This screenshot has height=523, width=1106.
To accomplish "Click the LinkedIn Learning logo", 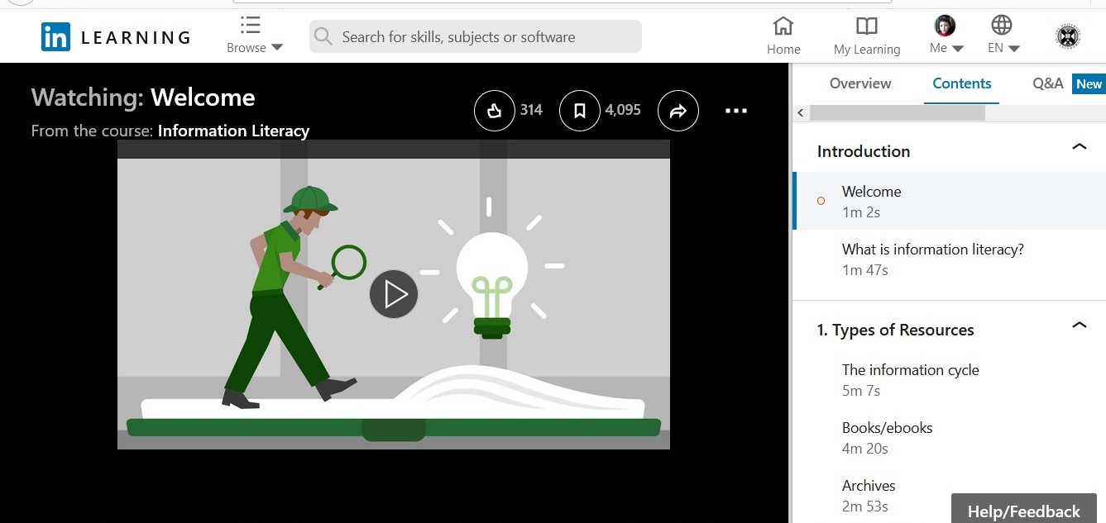I will pyautogui.click(x=114, y=36).
